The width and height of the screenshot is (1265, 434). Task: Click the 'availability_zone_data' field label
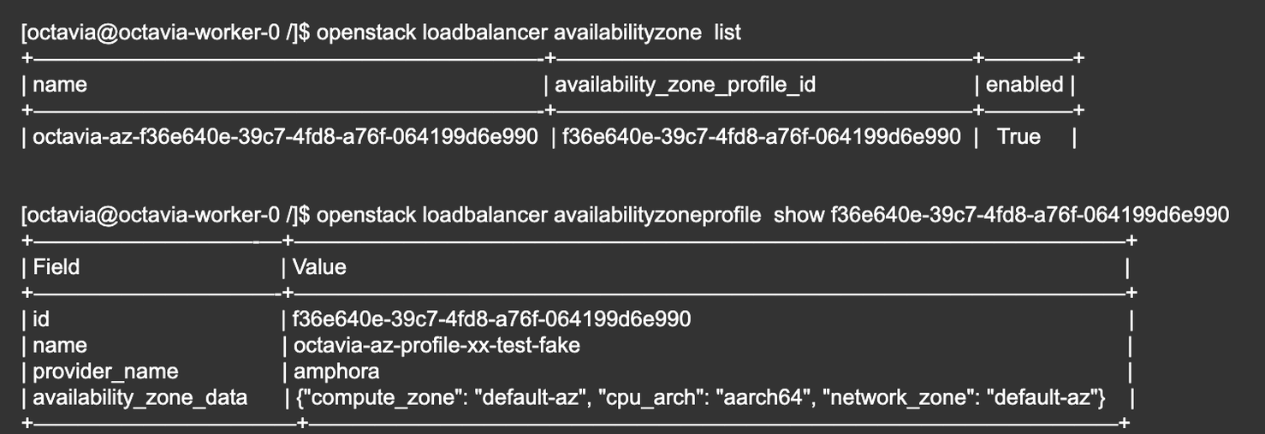140,398
